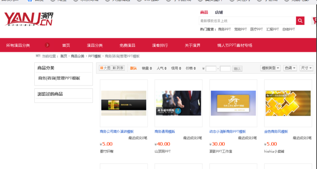Open hot search 商务PPT

tap(224, 29)
